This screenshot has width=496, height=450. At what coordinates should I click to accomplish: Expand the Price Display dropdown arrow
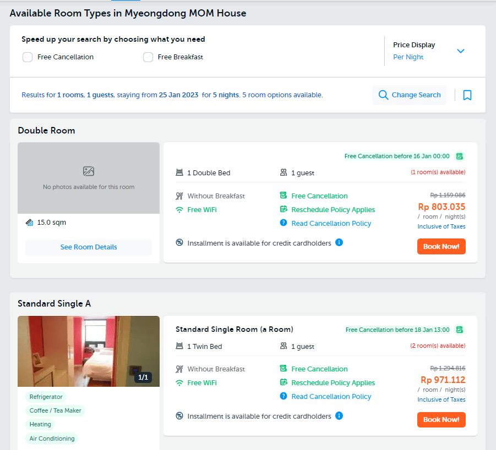pyautogui.click(x=461, y=51)
